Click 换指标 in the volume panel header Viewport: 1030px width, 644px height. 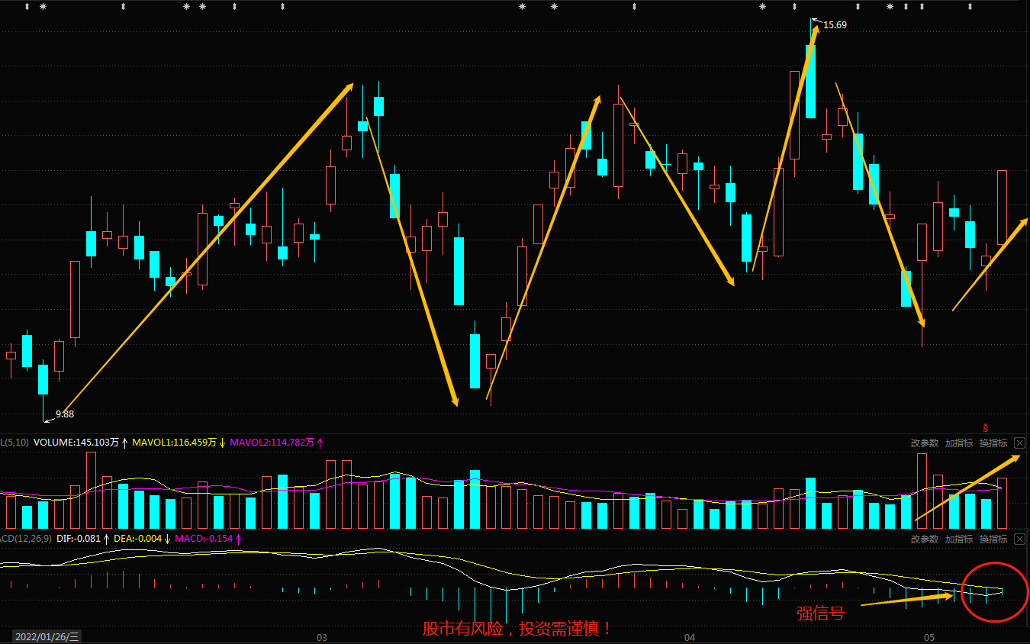993,443
